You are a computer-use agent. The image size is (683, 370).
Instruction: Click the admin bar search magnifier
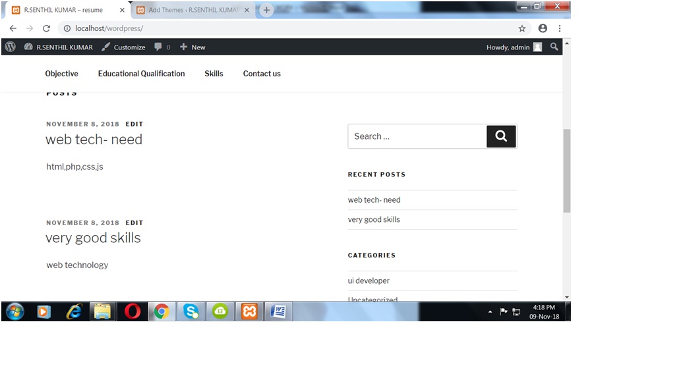coord(554,47)
